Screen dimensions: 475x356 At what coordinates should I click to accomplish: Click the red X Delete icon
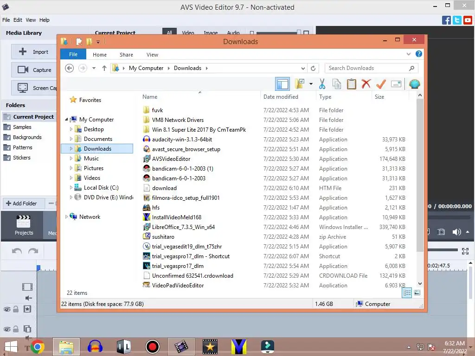(366, 83)
